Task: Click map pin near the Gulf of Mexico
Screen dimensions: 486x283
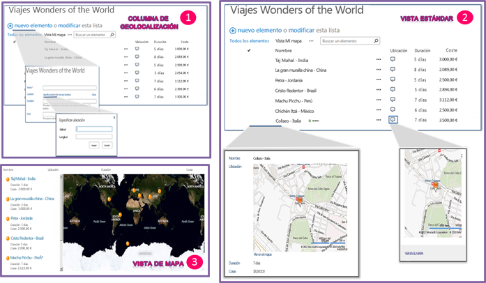Action: click(109, 199)
